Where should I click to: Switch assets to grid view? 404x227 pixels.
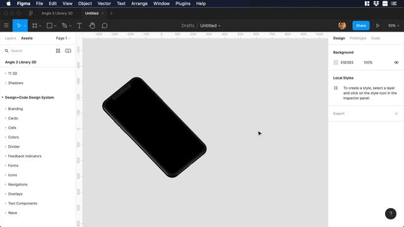(x=58, y=50)
